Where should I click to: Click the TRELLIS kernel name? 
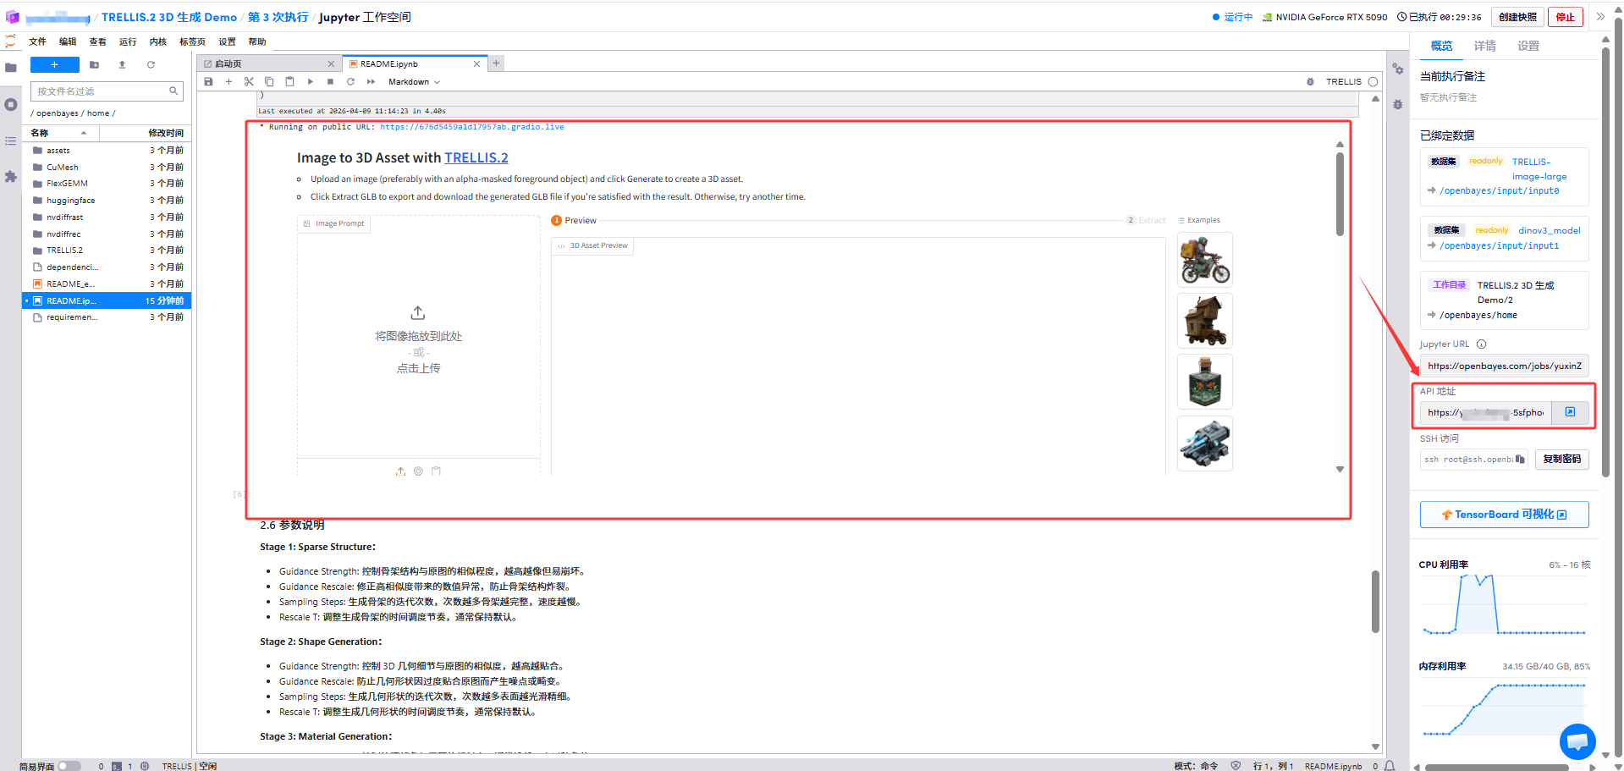(1343, 82)
